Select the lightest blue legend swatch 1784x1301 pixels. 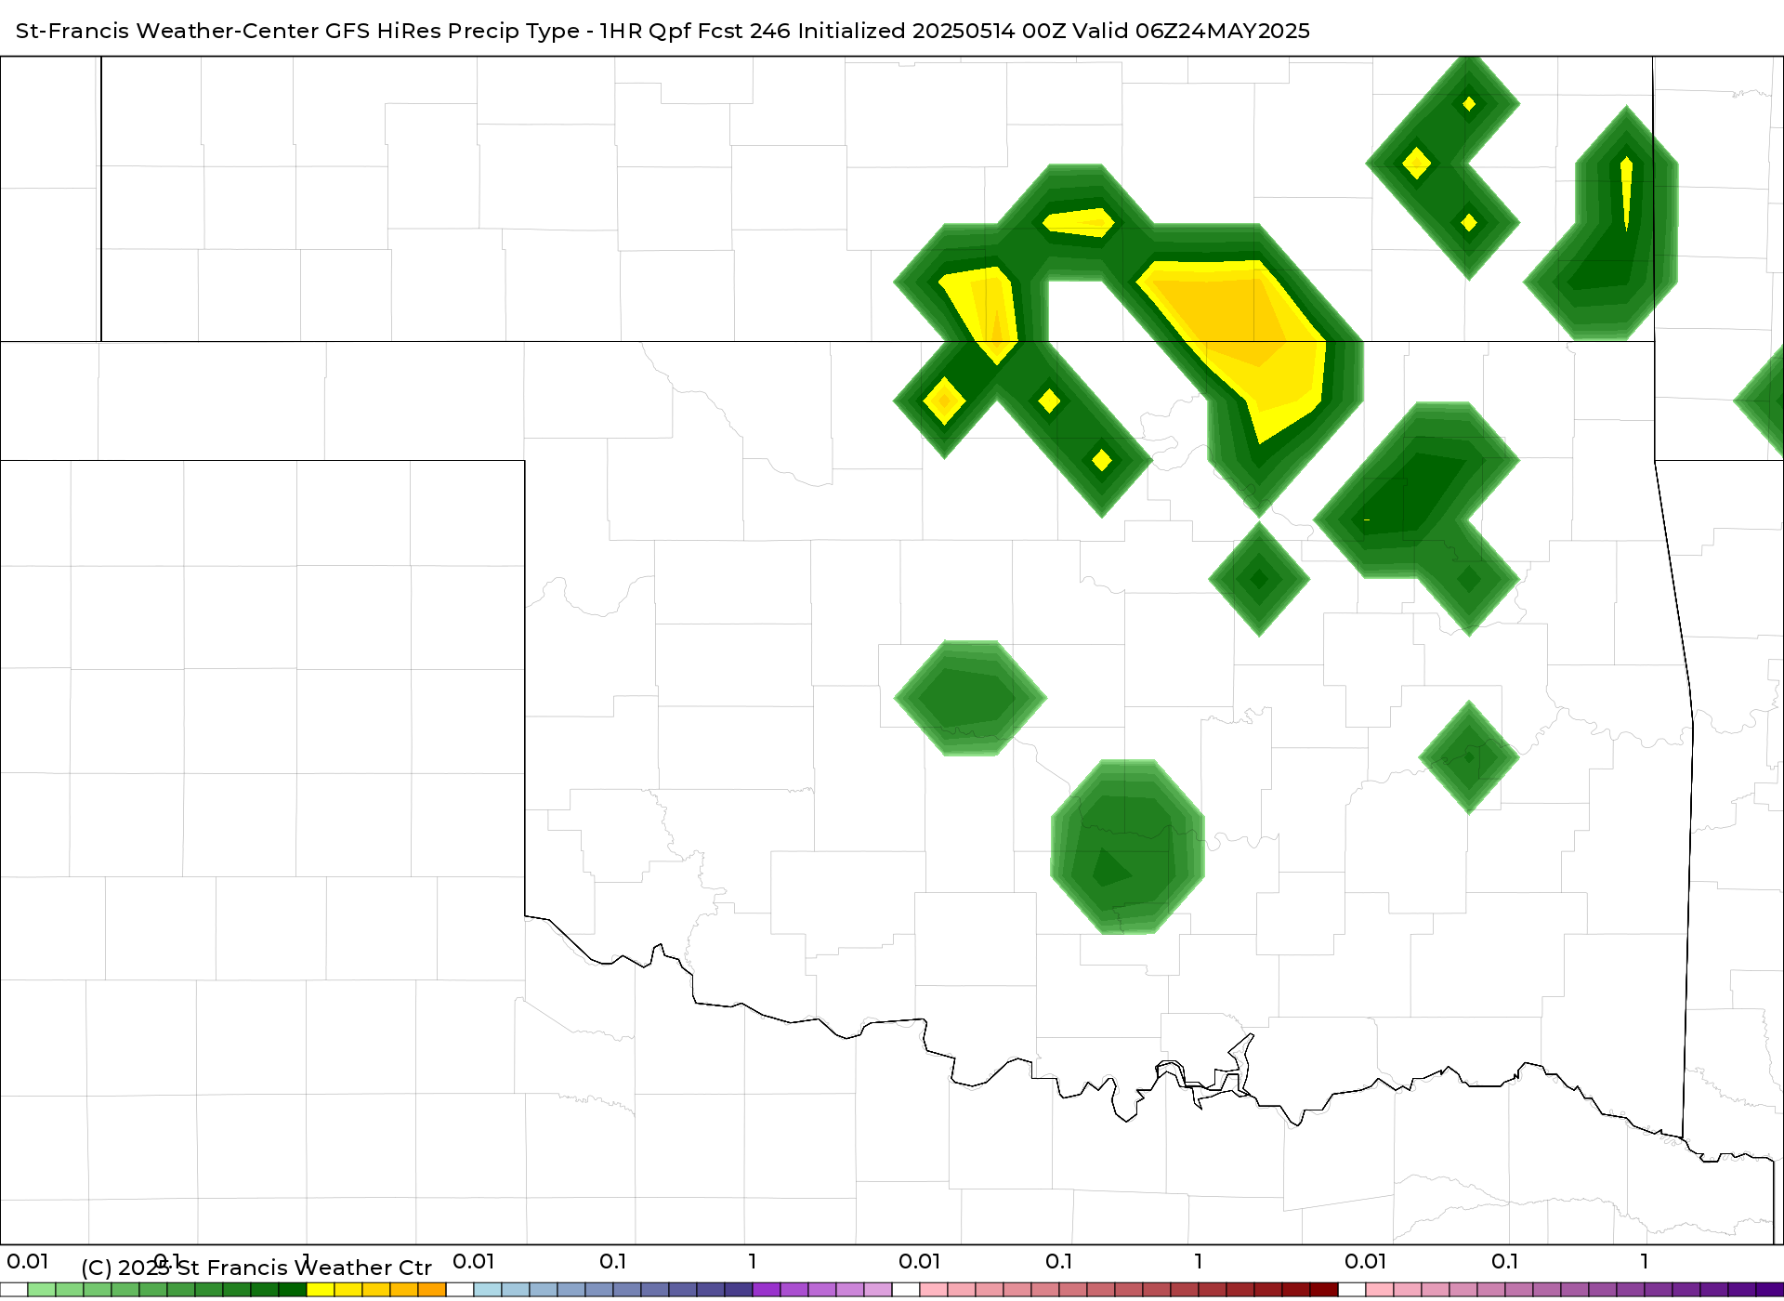[x=488, y=1290]
